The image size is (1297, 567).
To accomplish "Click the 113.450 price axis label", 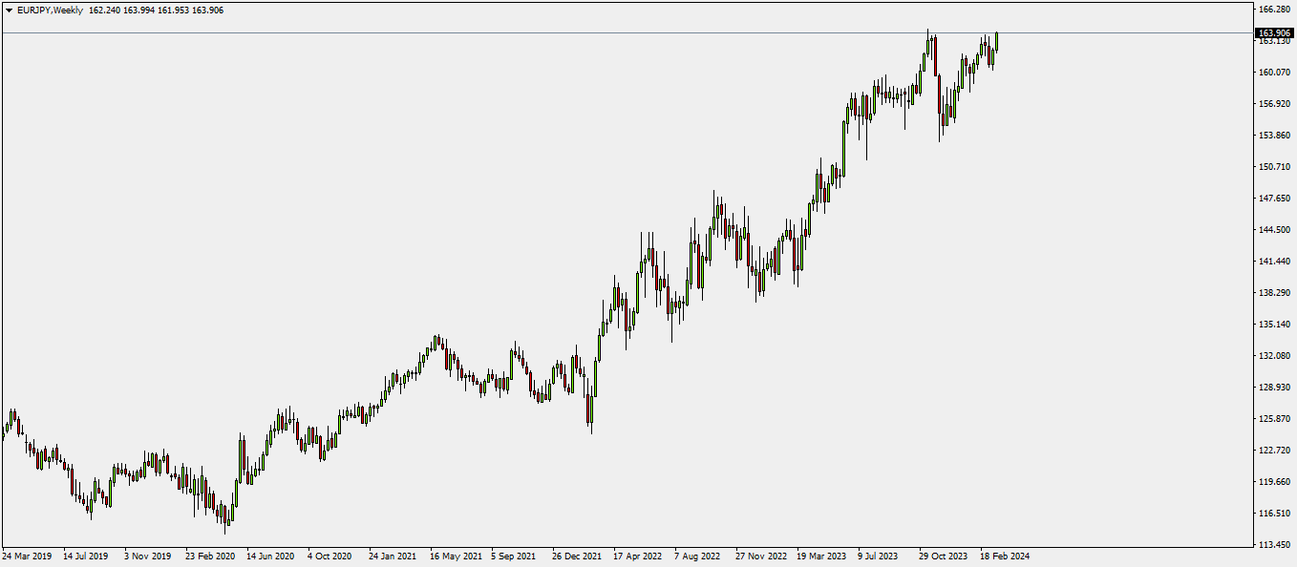I will (x=1275, y=545).
